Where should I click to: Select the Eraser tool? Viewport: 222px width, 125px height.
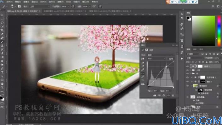point(2,53)
